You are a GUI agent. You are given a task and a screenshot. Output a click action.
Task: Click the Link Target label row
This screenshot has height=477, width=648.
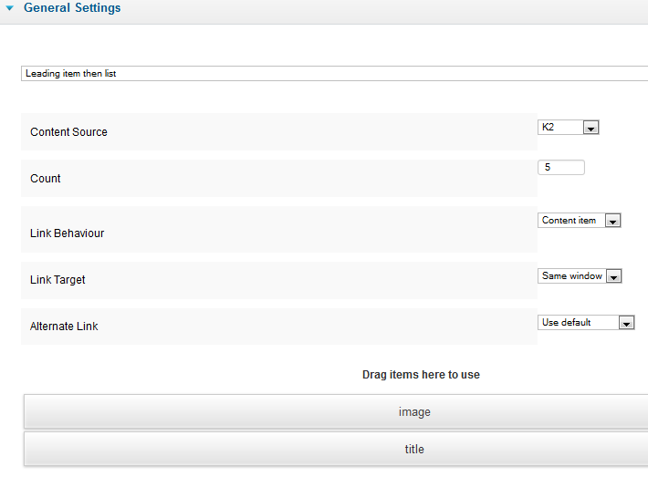point(279,280)
